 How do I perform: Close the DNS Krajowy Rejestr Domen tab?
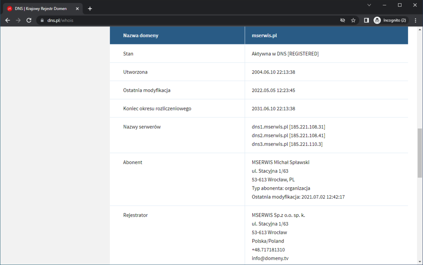tap(77, 8)
